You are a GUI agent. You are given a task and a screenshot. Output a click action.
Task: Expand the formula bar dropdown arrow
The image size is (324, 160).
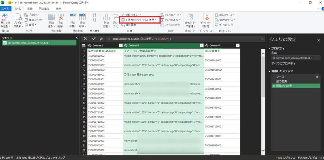(263, 39)
